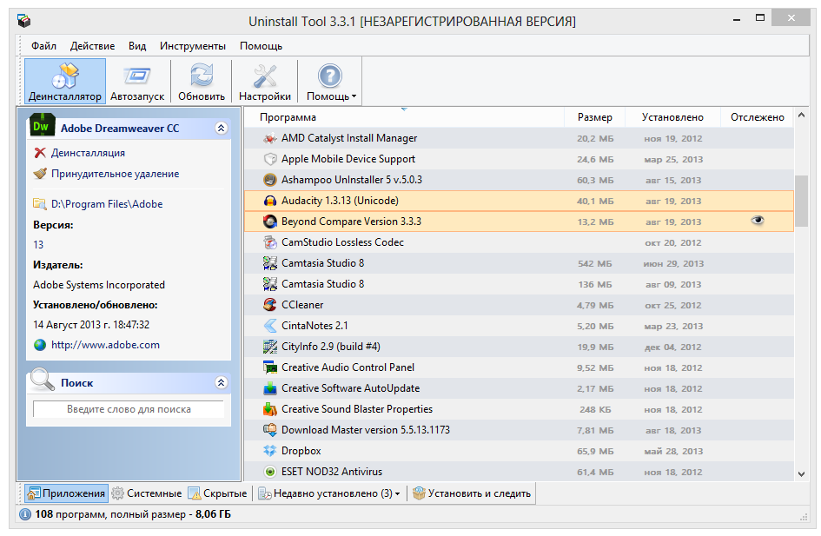The height and width of the screenshot is (536, 821).
Task: Collapse the Adobe Dreamweaver CC panel
Action: tap(221, 128)
